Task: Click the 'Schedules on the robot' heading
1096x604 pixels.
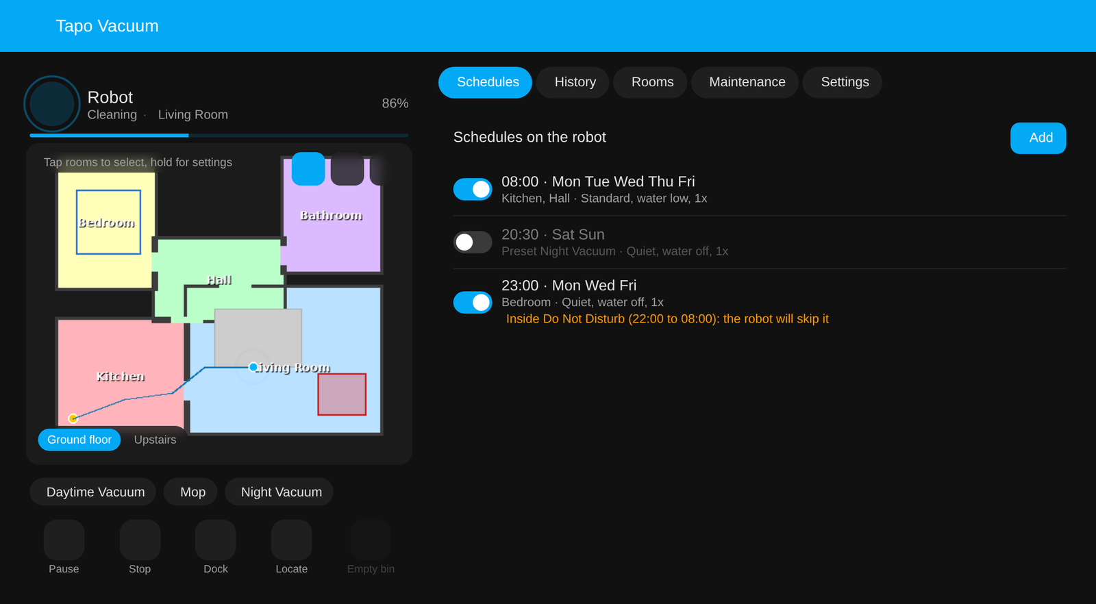Action: pos(530,137)
